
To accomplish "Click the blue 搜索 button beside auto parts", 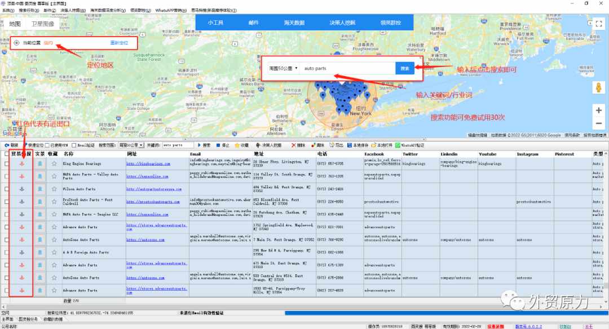I will (405, 68).
